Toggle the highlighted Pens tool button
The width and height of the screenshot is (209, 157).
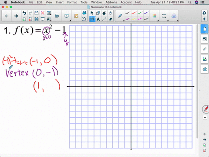[x=92, y=19]
